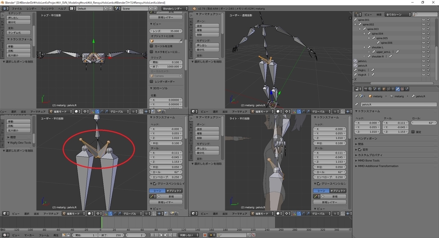This screenshot has width=439, height=238.
Task: Open the timeline sync mode dropdown
Action: (x=189, y=235)
